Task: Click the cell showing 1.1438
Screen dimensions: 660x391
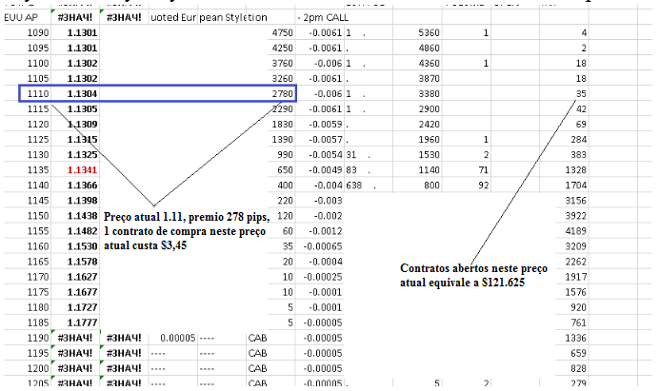Action: click(82, 216)
